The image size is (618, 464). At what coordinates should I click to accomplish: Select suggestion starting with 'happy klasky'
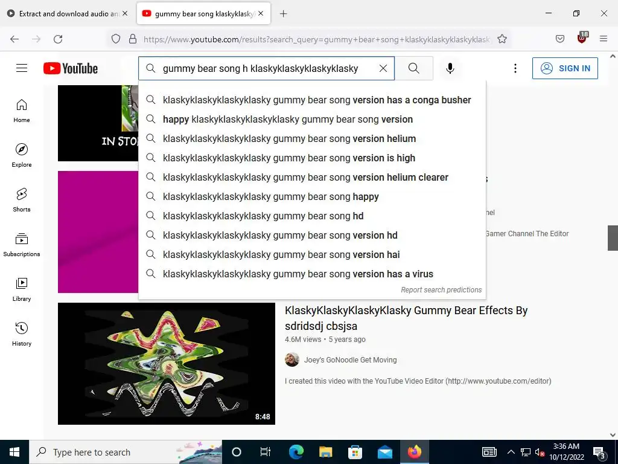(312, 119)
